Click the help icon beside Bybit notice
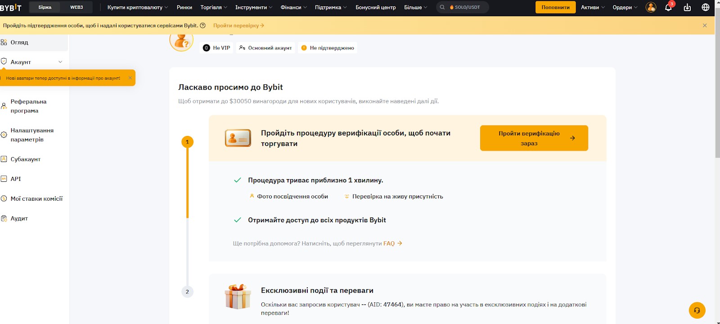This screenshot has height=324, width=720. [203, 26]
